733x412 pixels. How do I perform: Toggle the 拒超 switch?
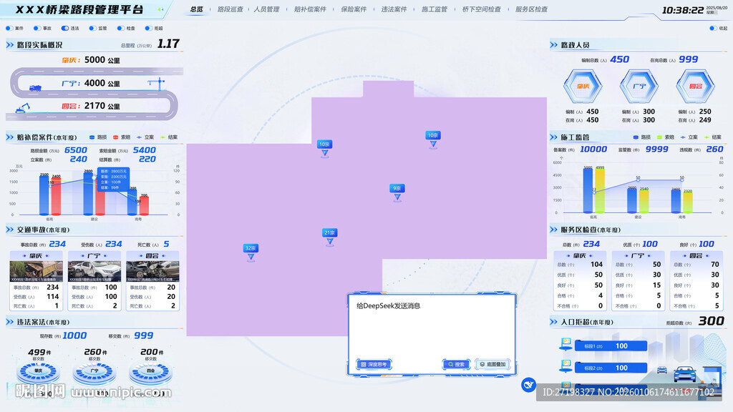point(149,28)
